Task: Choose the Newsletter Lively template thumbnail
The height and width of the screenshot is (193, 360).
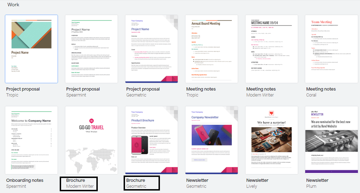Action: coord(272,140)
